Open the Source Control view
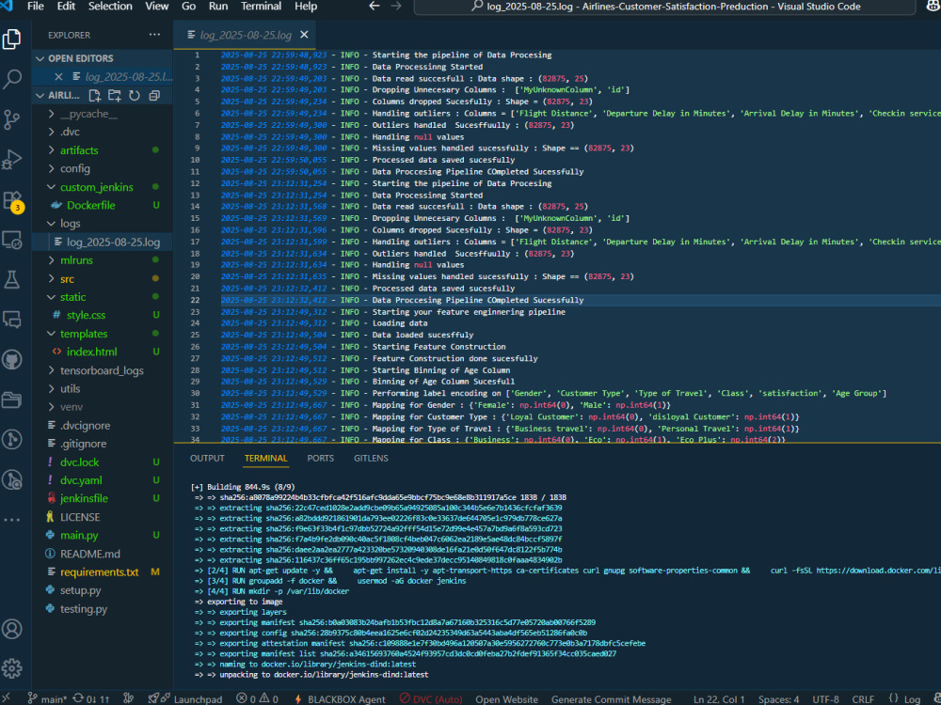941x705 pixels. click(x=12, y=119)
